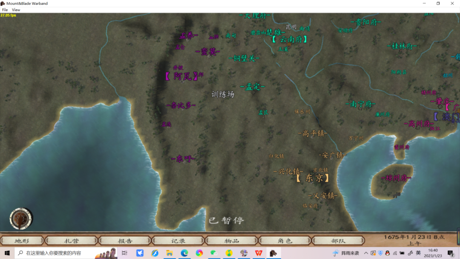
Task: Select the 【东京】 town on map
Action: click(313, 178)
